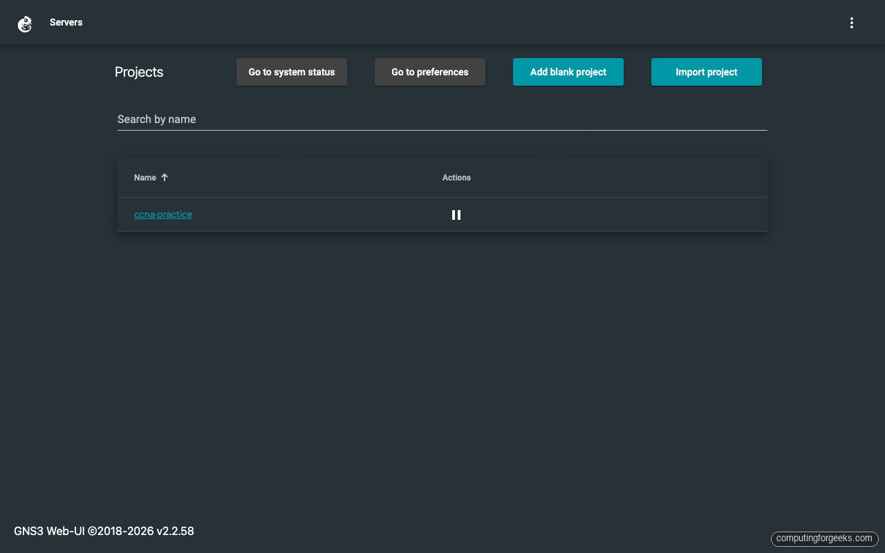Click Go to system status button
This screenshot has height=553, width=885.
[x=292, y=72]
